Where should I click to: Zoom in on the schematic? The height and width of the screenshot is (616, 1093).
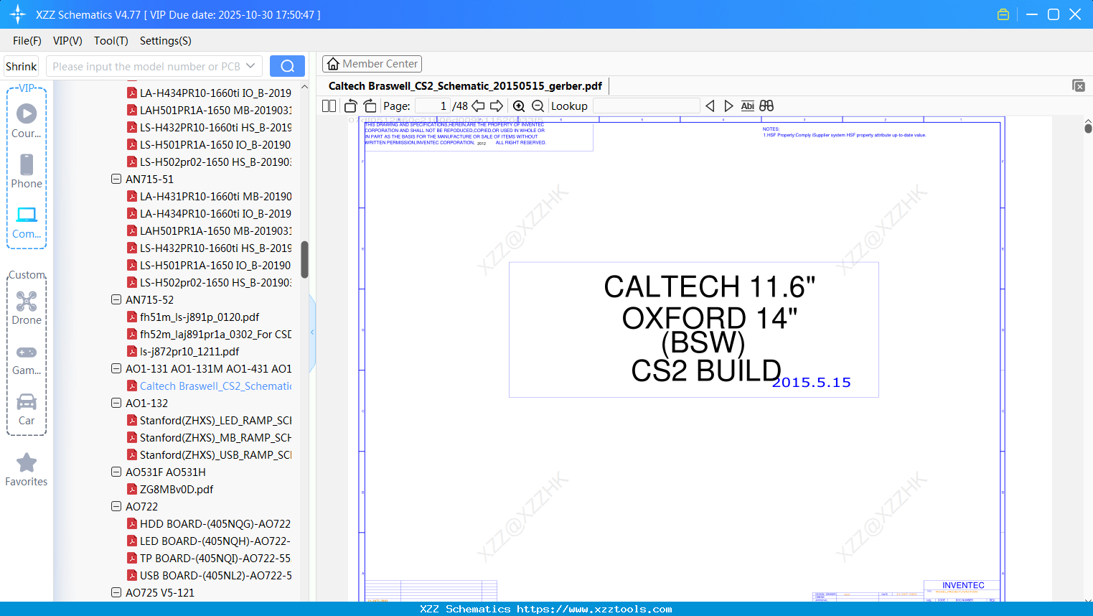click(x=519, y=106)
